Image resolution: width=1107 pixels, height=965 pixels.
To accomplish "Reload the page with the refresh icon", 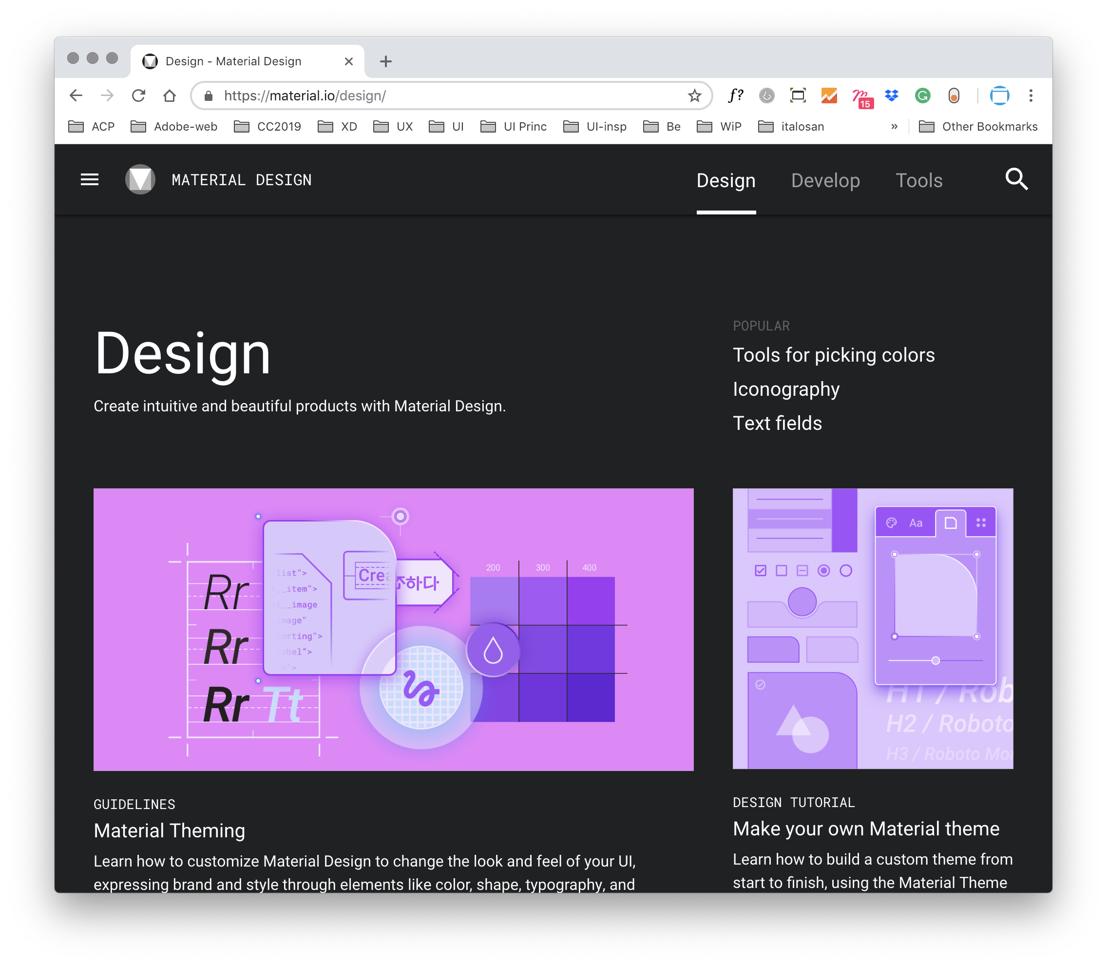I will [x=138, y=96].
